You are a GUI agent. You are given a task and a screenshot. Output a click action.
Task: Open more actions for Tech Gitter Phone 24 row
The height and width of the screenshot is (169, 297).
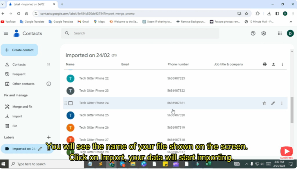click(x=282, y=103)
